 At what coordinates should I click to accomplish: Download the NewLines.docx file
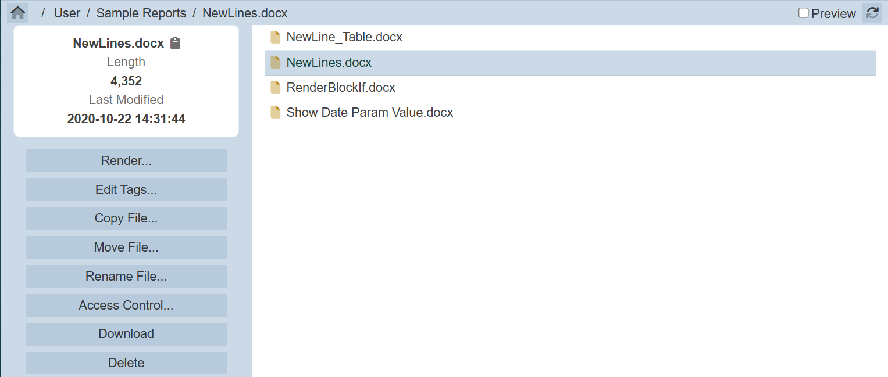pos(126,334)
